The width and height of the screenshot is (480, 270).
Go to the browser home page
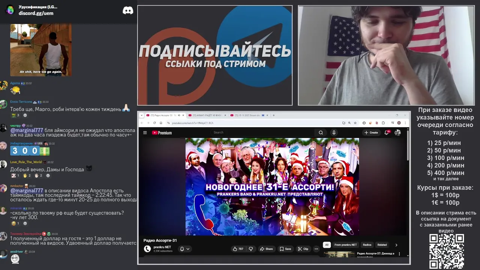[x=161, y=123]
